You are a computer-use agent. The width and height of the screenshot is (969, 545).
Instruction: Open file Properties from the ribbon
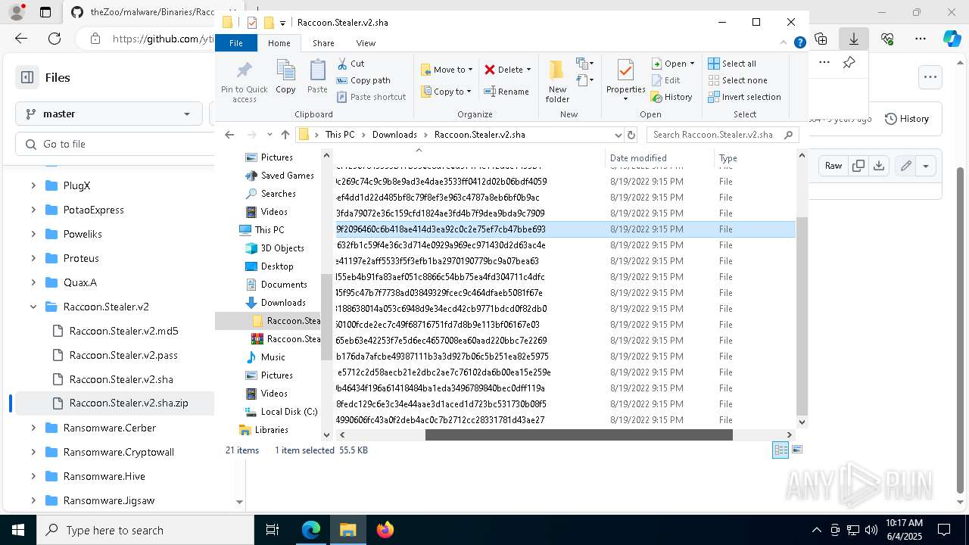(x=625, y=80)
